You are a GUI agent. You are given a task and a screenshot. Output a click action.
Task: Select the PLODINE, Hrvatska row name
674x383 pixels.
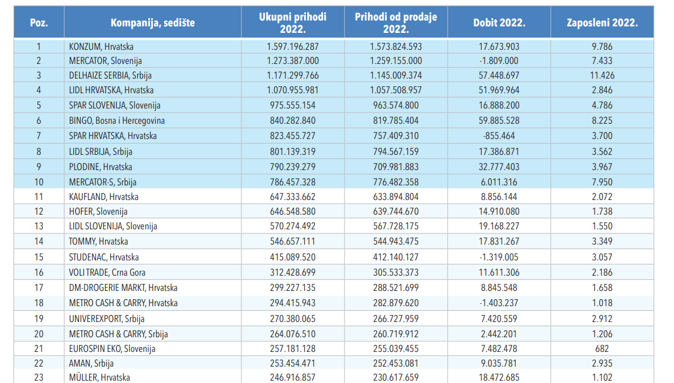100,167
